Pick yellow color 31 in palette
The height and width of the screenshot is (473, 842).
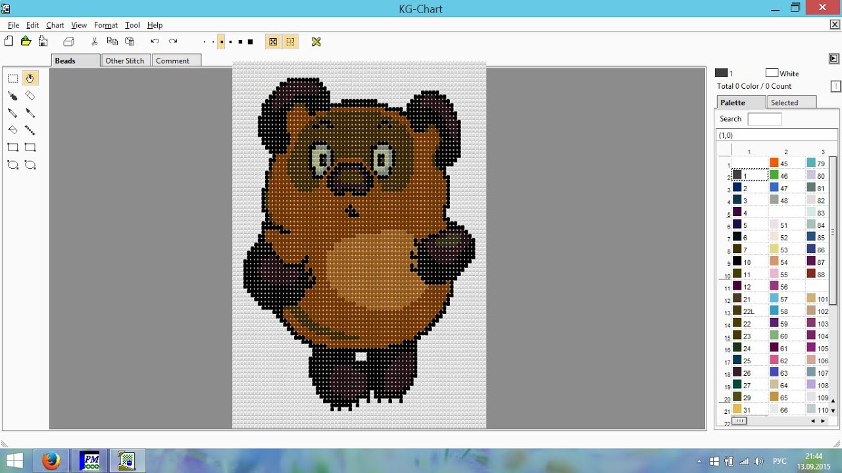pyautogui.click(x=737, y=410)
